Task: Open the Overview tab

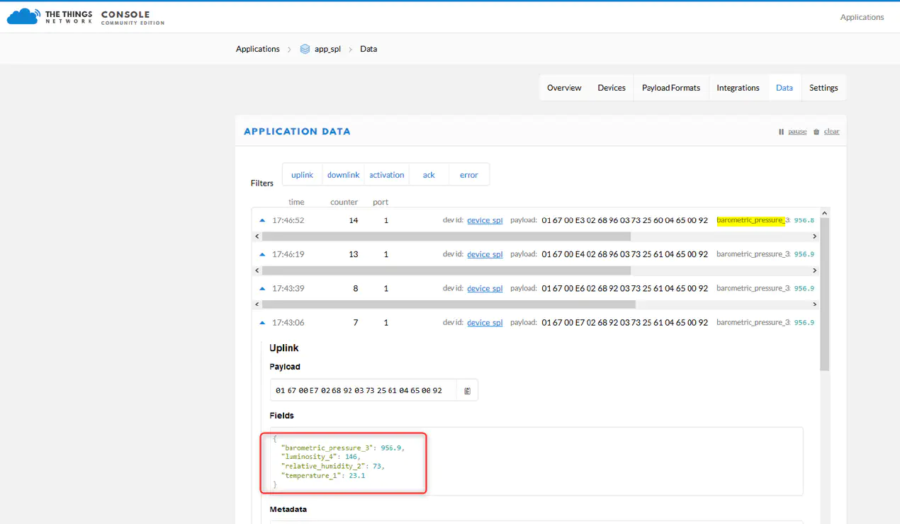Action: (564, 88)
